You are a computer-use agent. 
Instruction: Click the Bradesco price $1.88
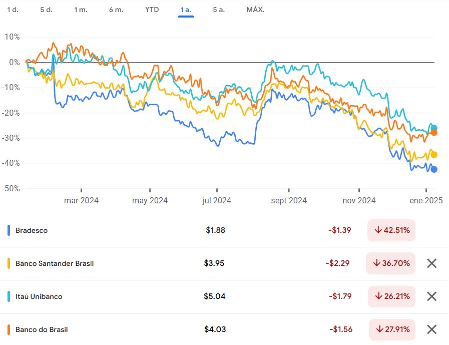point(215,230)
